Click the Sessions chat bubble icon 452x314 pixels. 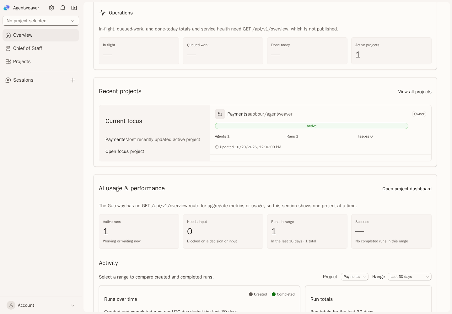tap(8, 80)
